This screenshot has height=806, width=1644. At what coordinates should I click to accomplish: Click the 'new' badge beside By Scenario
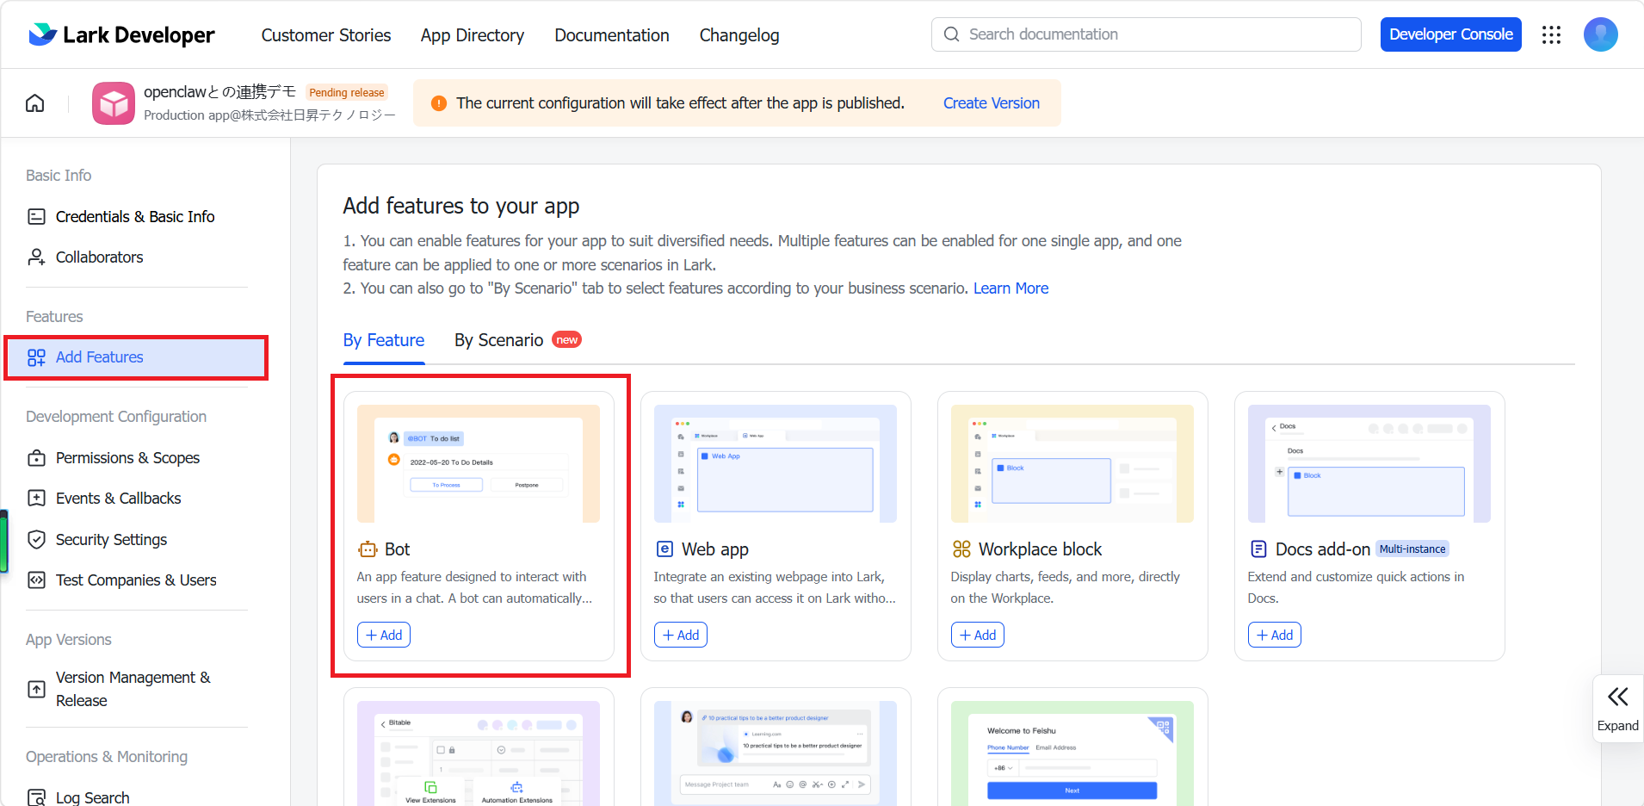click(x=567, y=340)
